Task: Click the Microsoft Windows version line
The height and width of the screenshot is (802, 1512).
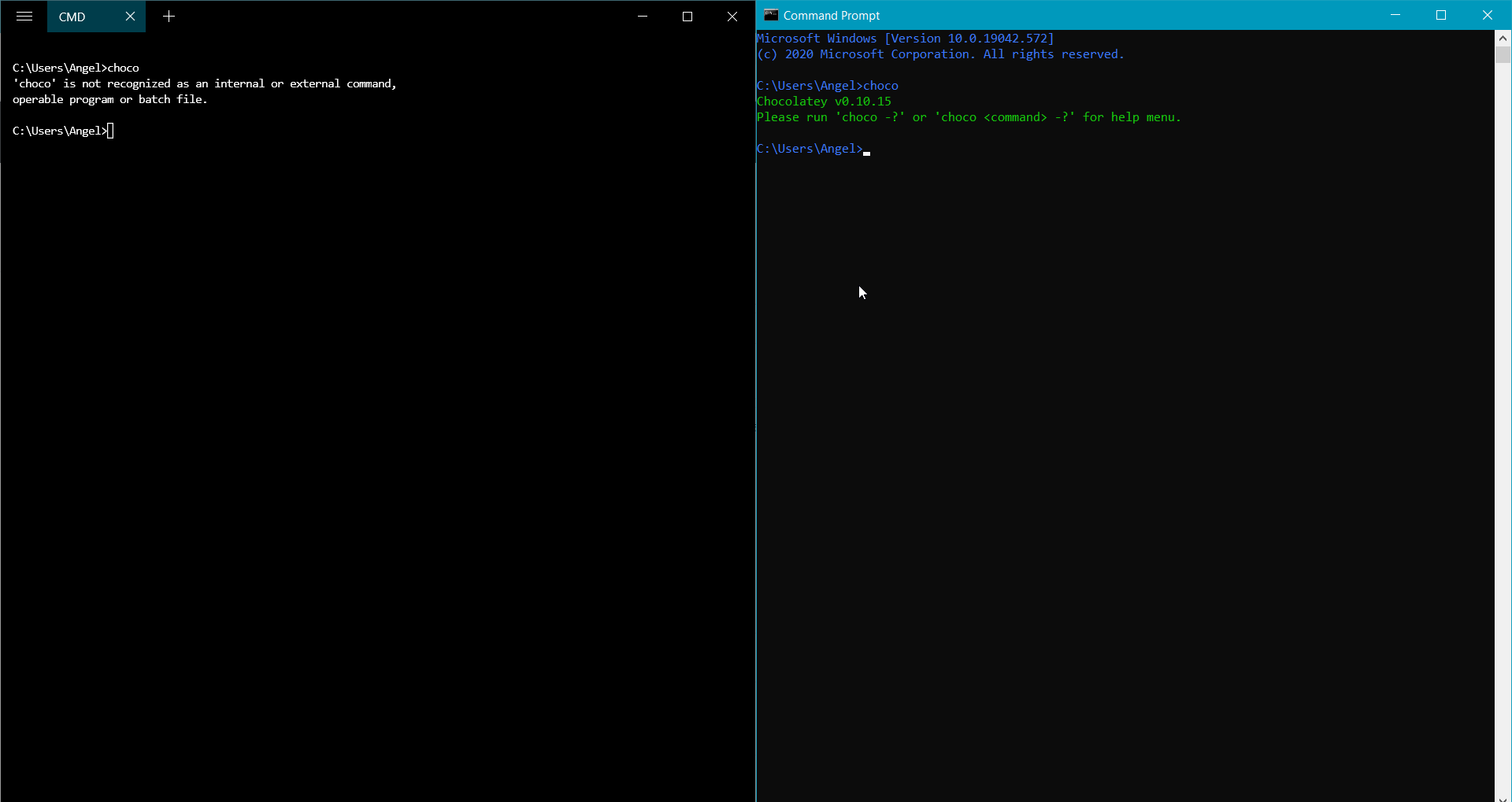Action: coord(904,38)
